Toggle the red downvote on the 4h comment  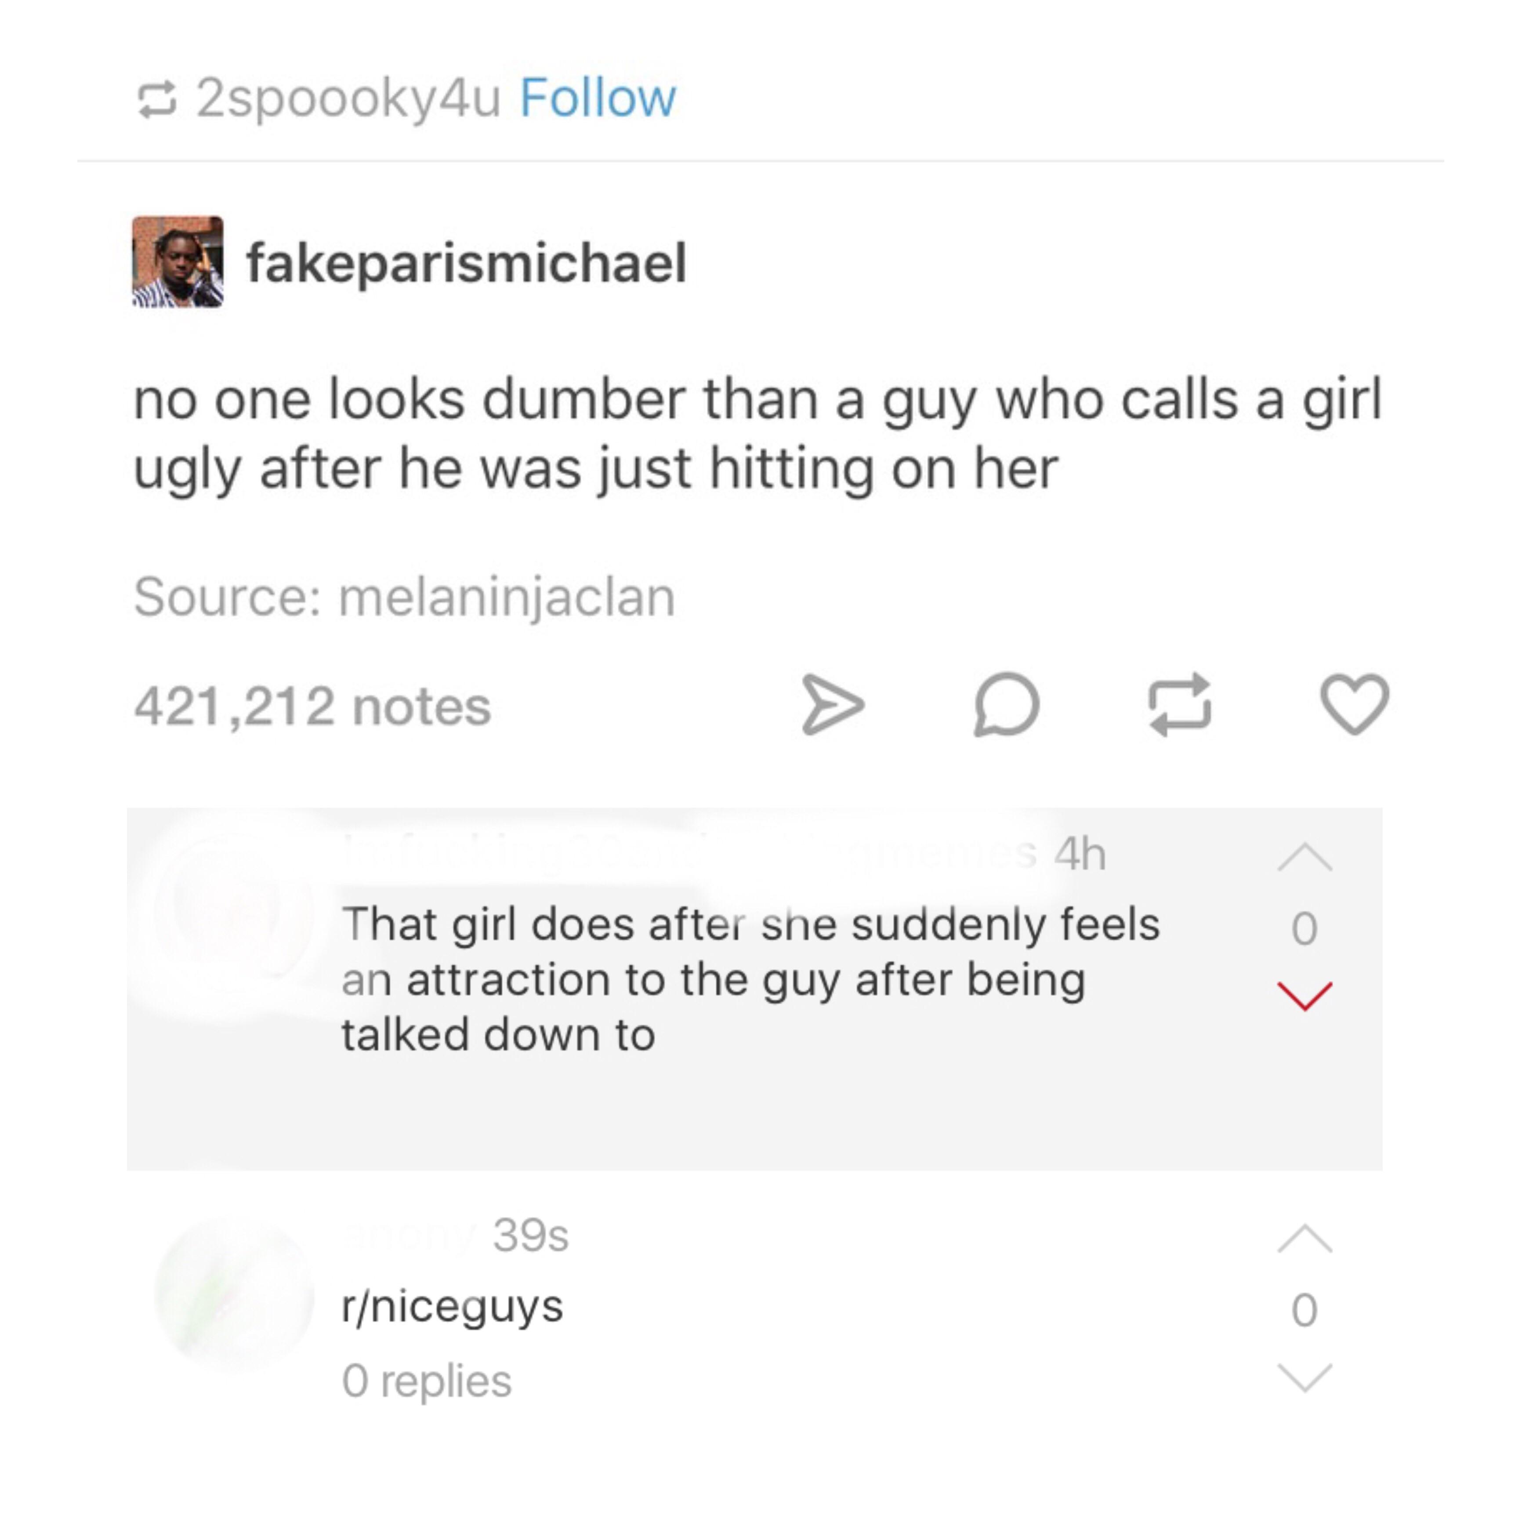[1305, 996]
